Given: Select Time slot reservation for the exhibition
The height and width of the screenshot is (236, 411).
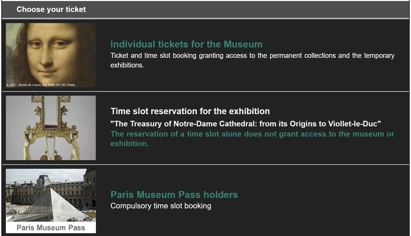Looking at the screenshot, I should click(190, 111).
